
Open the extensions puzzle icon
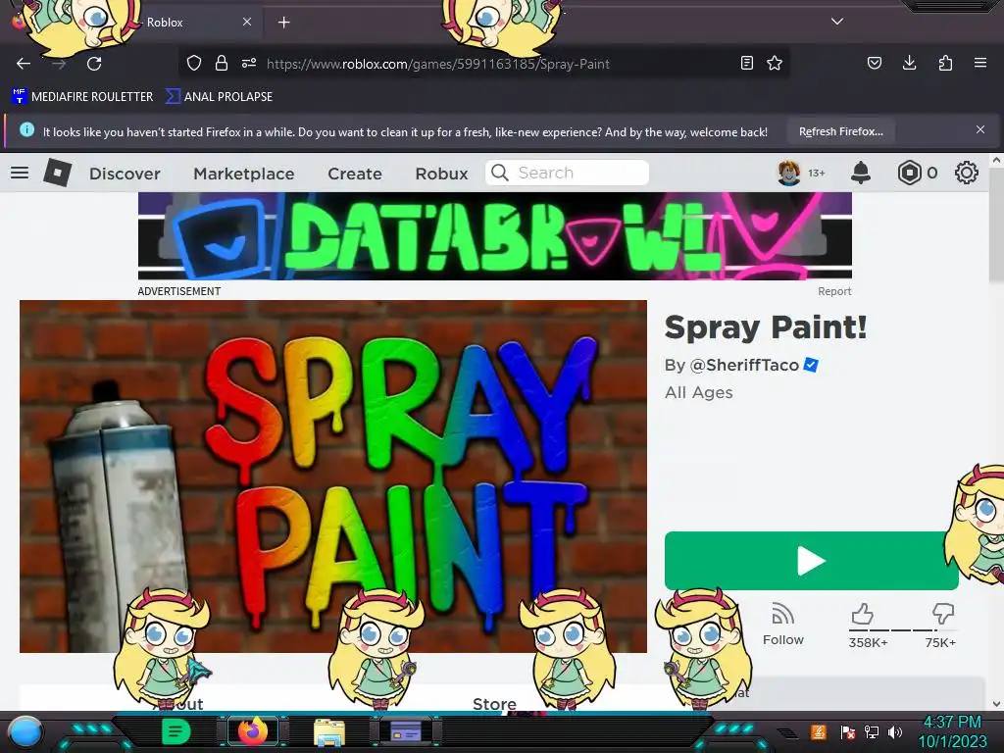coord(945,63)
